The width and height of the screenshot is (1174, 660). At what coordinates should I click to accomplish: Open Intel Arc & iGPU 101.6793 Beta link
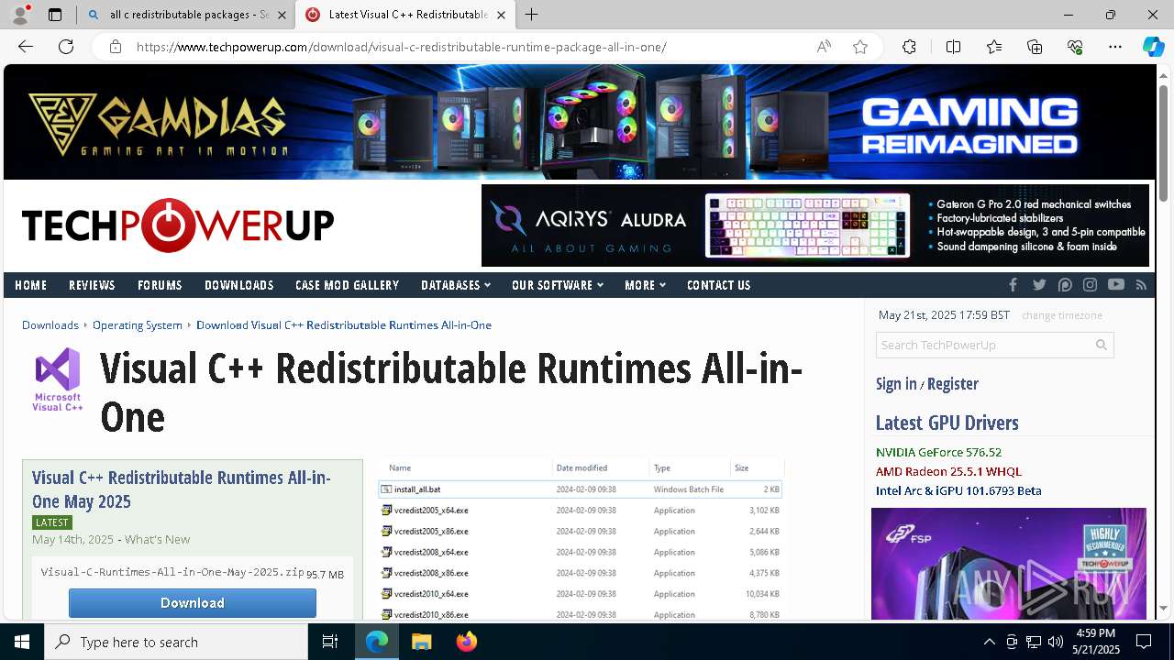pyautogui.click(x=958, y=490)
